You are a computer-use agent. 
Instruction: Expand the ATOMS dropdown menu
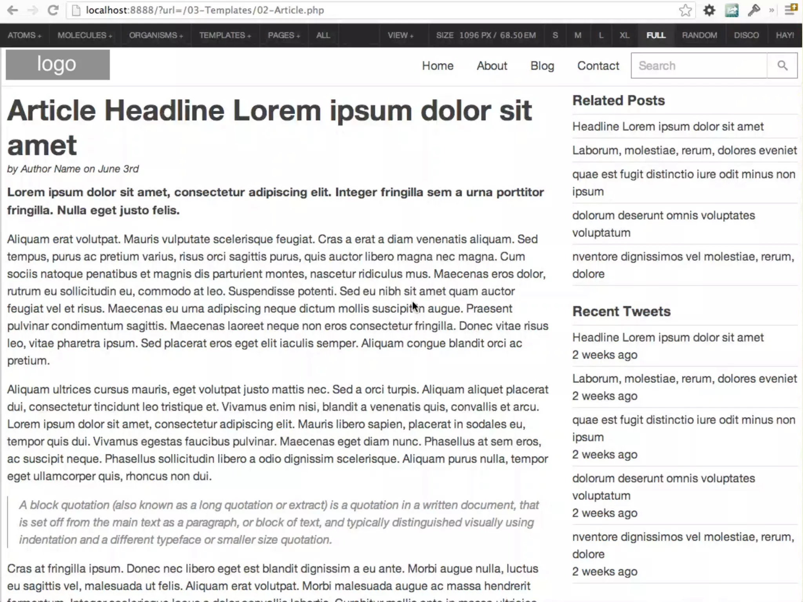click(x=24, y=35)
